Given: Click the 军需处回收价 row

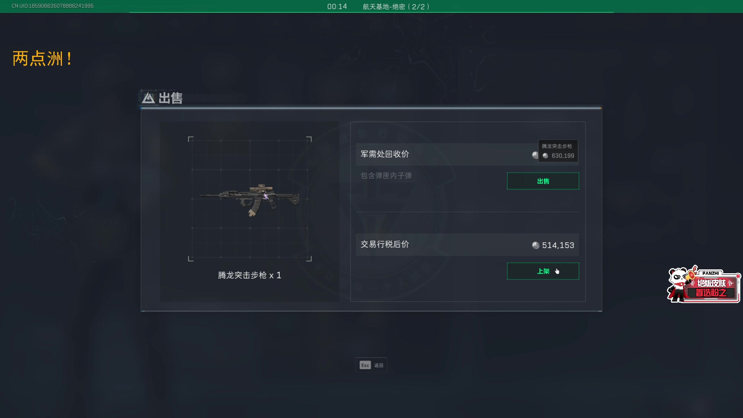Looking at the screenshot, I should point(467,154).
